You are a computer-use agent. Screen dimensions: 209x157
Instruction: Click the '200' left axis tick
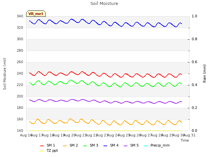[20, 96]
